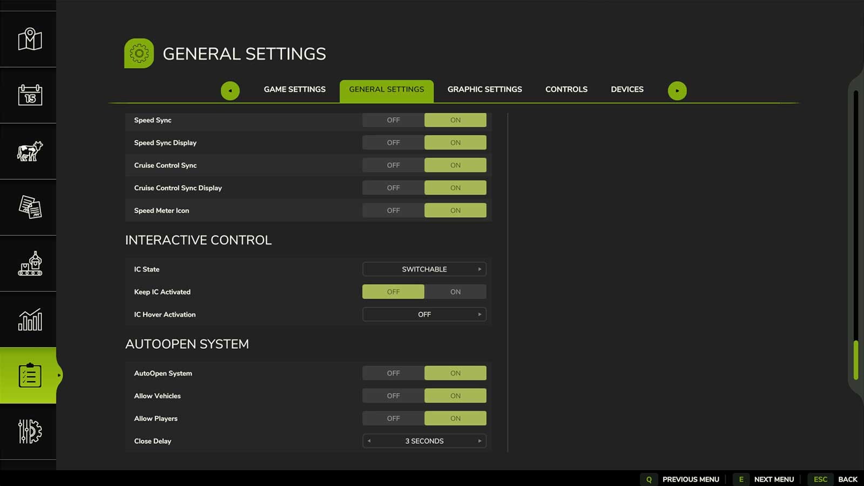Increase Close Delay with right arrow
The height and width of the screenshot is (486, 864).
480,441
